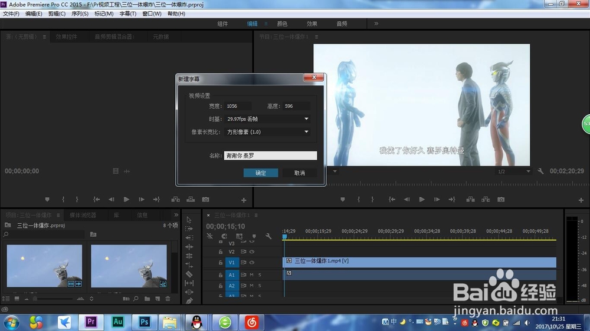
Task: Select the Track Select Backward tool
Action: pos(189,238)
